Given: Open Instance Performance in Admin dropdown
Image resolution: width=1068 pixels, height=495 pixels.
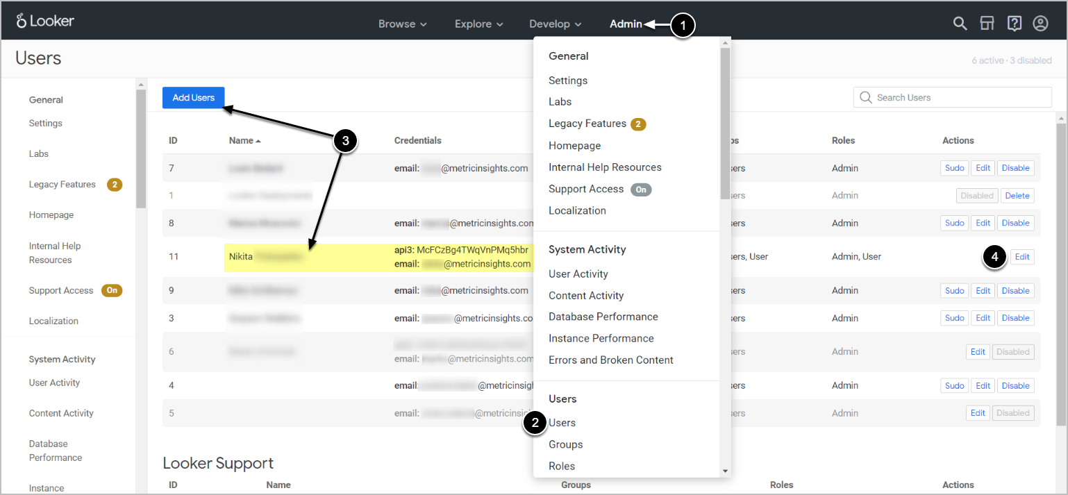Looking at the screenshot, I should tap(601, 338).
